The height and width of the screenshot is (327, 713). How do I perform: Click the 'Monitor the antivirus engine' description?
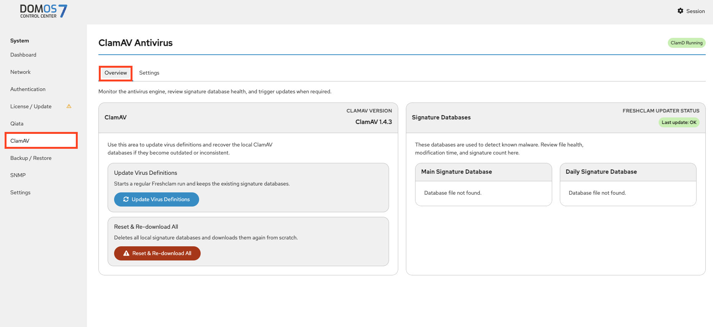click(x=215, y=91)
